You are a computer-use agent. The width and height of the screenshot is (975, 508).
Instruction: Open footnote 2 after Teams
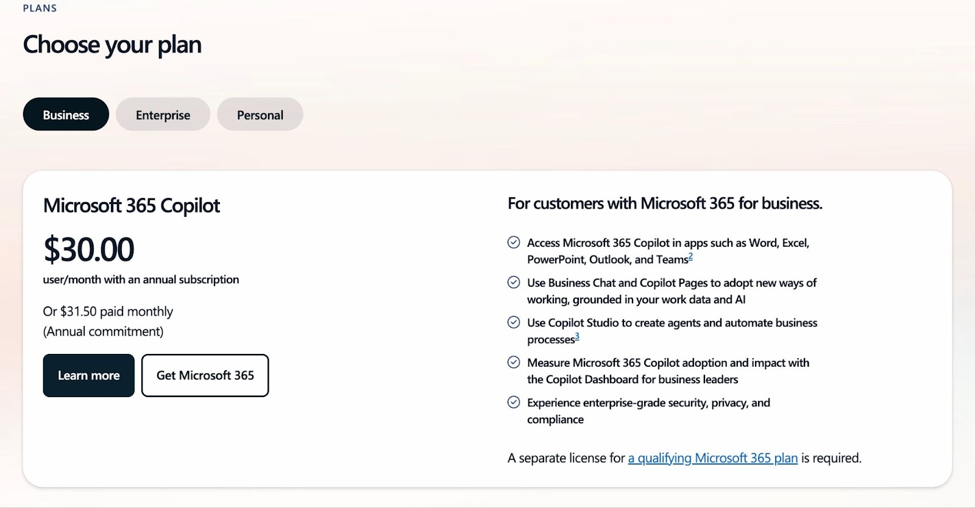[690, 257]
